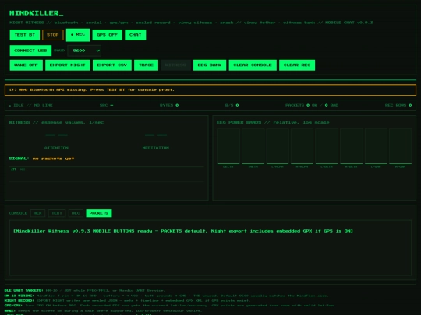
Task: Click the TEST BT button
Action: 25,35
